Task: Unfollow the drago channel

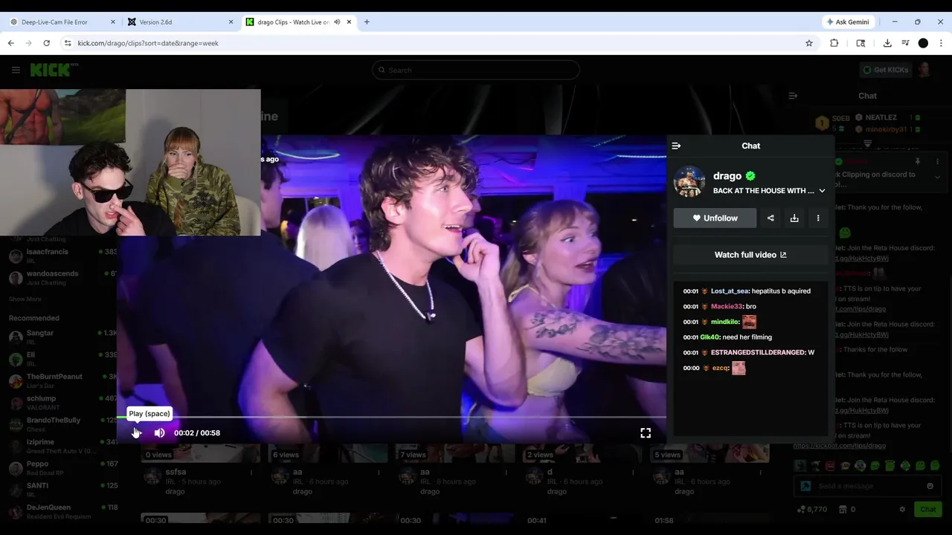Action: [715, 218]
